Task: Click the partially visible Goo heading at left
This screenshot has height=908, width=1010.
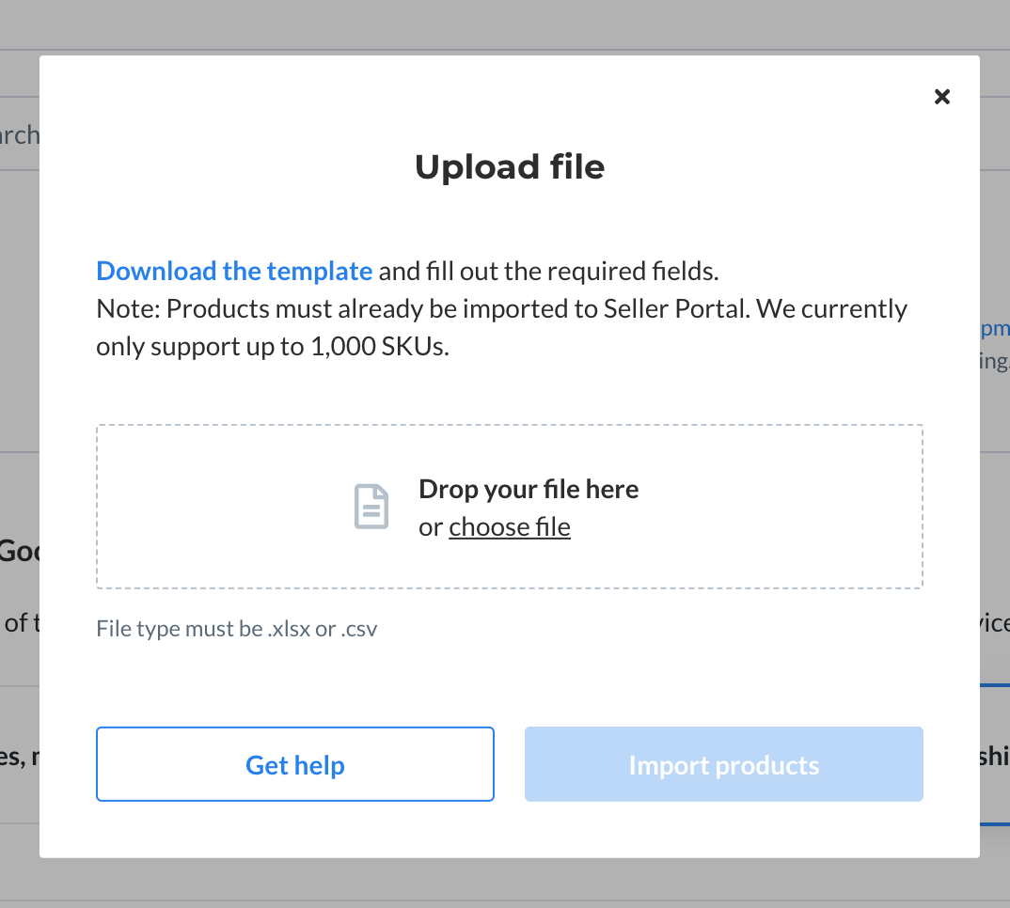Action: click(x=20, y=551)
